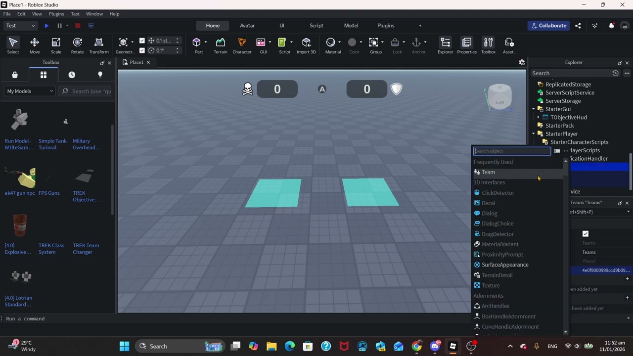Expand the TObjectiveHud tree node
The height and width of the screenshot is (356, 633).
[x=539, y=118]
